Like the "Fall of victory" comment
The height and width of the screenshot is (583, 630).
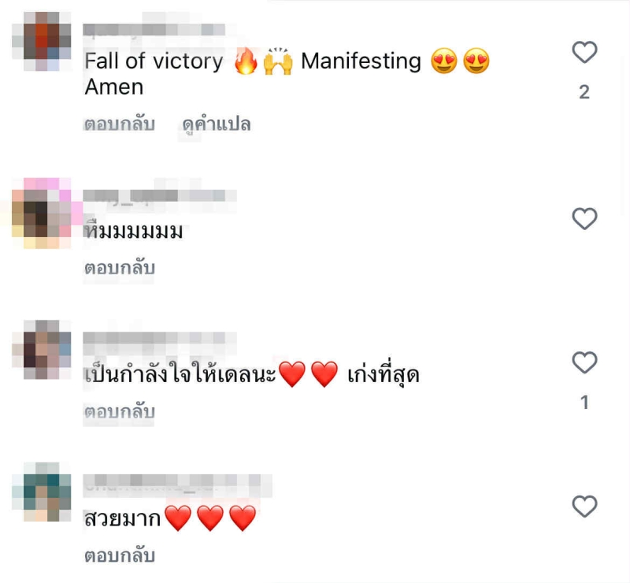(584, 52)
